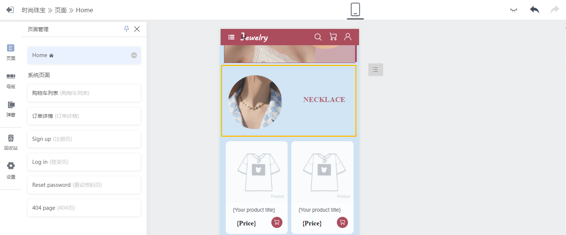Open the 母版 master sidebar icon
This screenshot has width=566, height=235.
point(11,81)
